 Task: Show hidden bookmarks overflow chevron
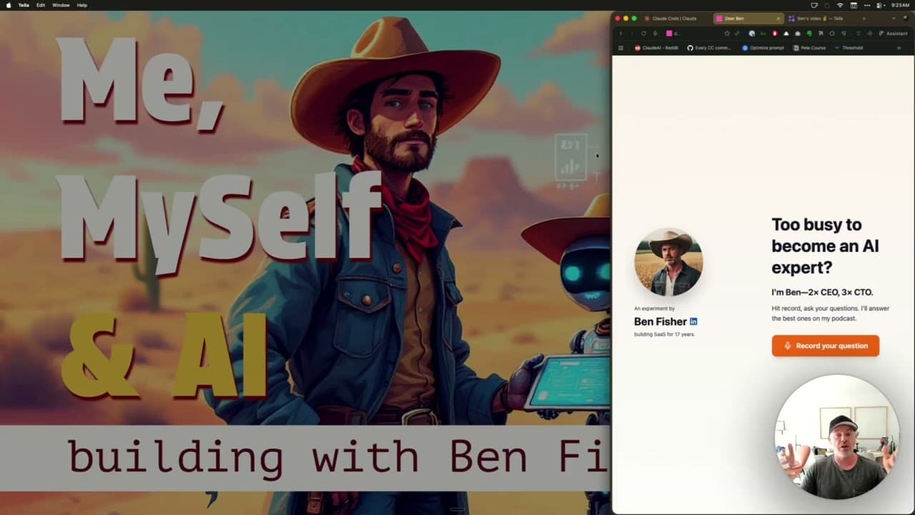(x=899, y=48)
